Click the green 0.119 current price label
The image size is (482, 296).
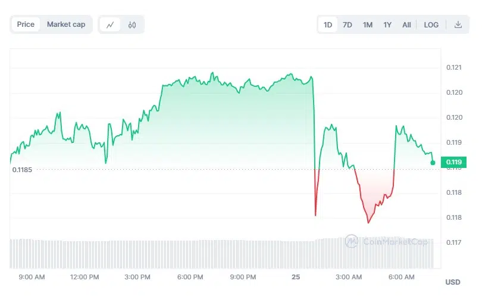(x=453, y=162)
